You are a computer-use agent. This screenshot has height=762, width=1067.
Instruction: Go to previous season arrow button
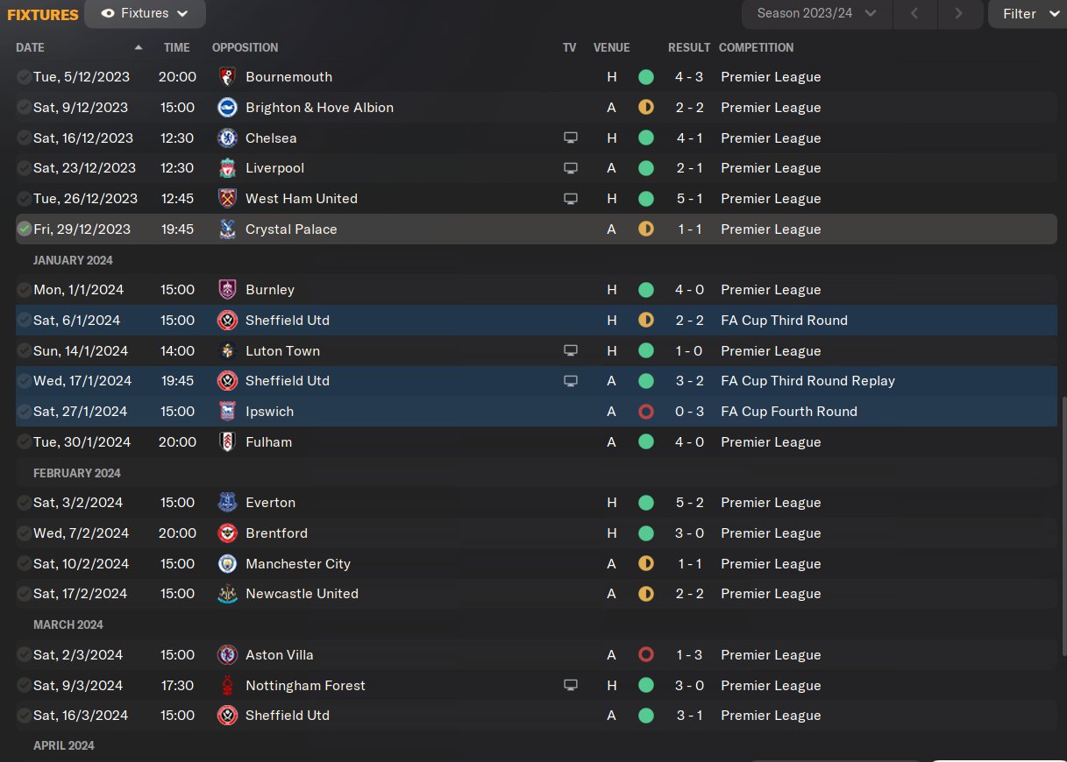point(914,14)
